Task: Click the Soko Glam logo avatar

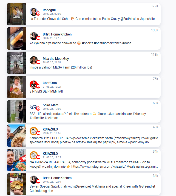Action: 34,107
